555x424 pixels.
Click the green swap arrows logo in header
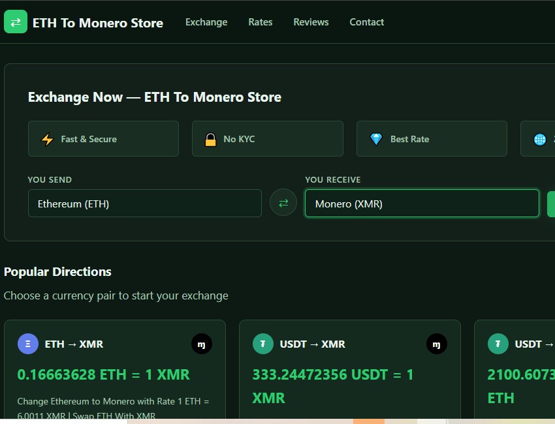[x=15, y=22]
